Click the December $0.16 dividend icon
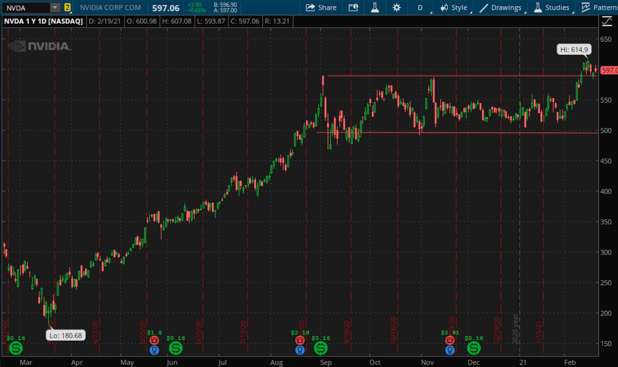 point(473,348)
